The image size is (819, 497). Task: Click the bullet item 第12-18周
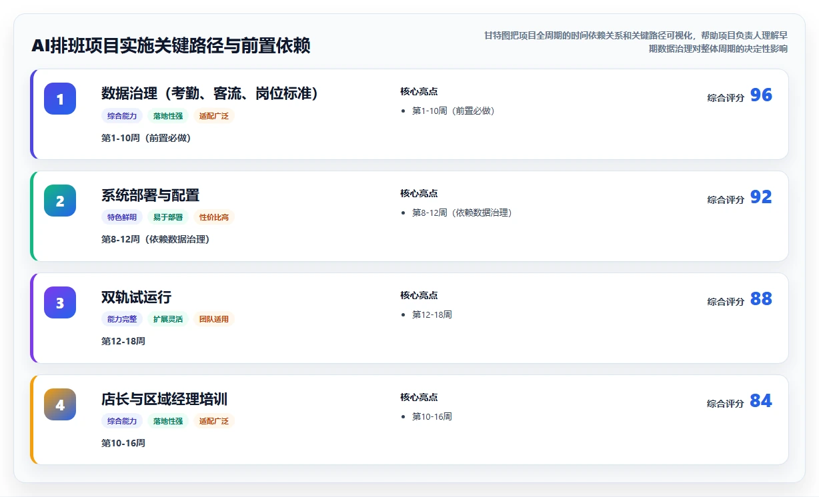coord(432,314)
